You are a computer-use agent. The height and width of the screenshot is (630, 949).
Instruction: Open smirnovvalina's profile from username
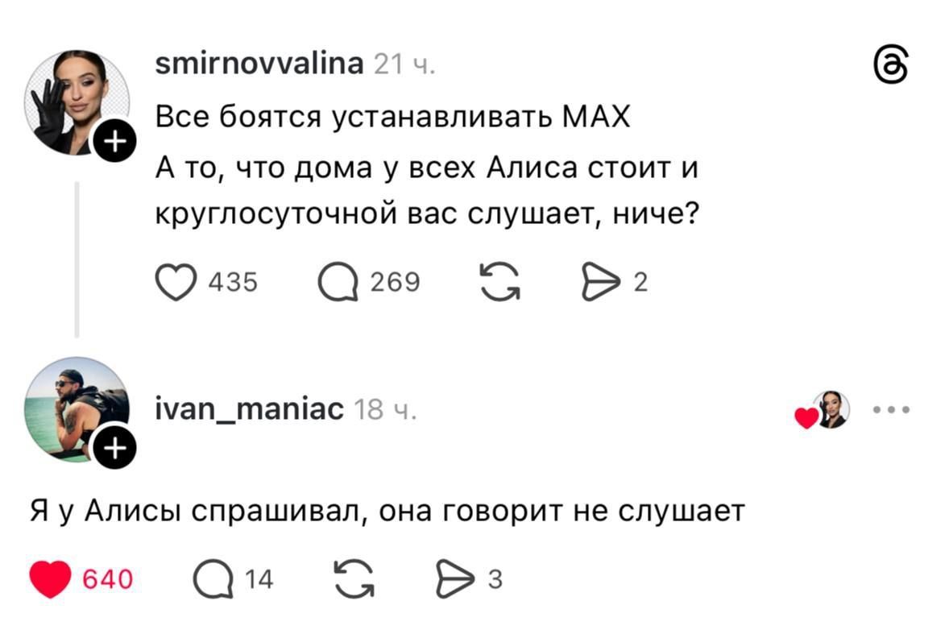[x=257, y=64]
